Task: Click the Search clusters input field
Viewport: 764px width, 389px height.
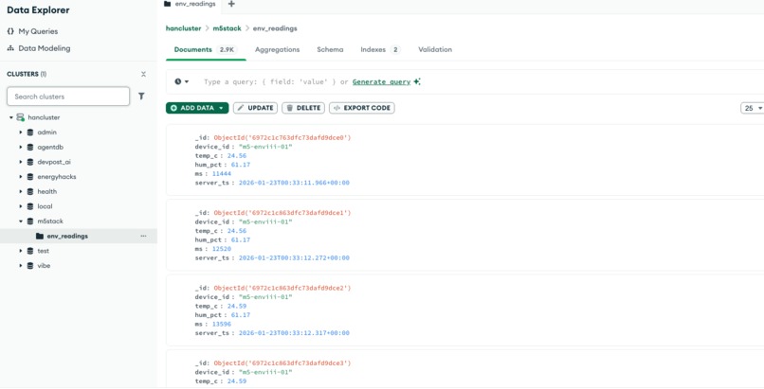Action: click(68, 97)
